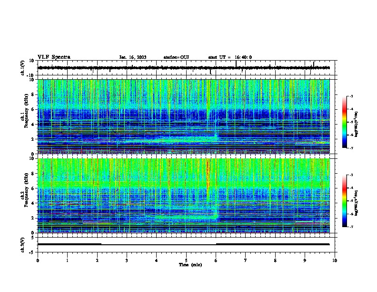Click the "-5" tick of the ch.3(V) axis

point(32,252)
